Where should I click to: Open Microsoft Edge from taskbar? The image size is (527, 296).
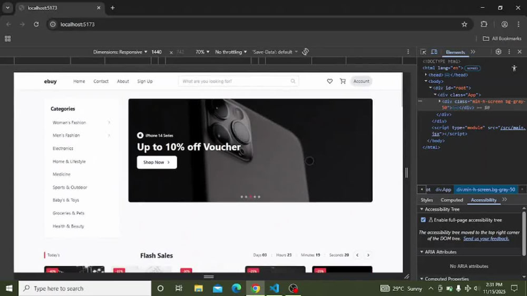(x=236, y=288)
